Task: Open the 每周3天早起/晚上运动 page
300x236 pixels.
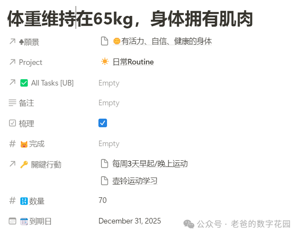Action: [150, 164]
